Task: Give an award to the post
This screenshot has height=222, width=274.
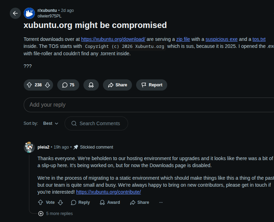Action: coord(91,85)
